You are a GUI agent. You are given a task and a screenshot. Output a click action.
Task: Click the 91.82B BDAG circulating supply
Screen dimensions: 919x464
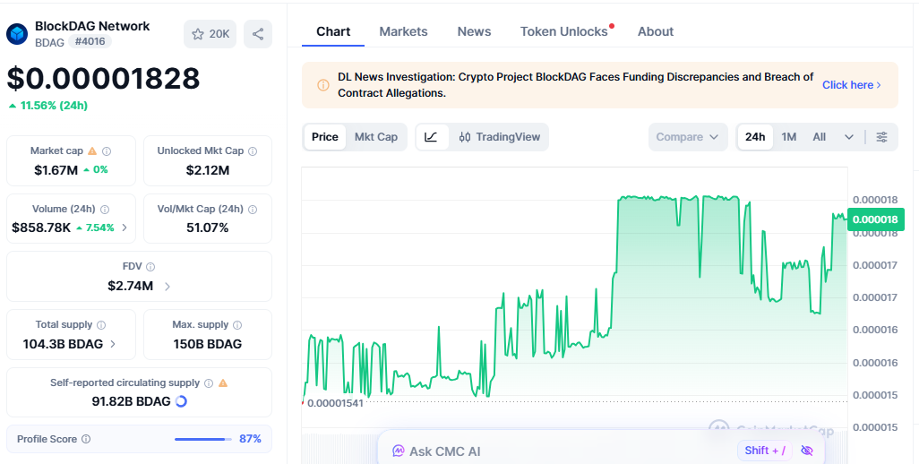(132, 401)
